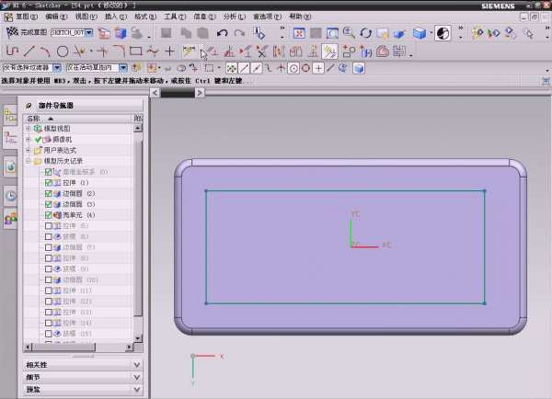
Task: Open the history clock sidebar tab
Action: point(10,196)
